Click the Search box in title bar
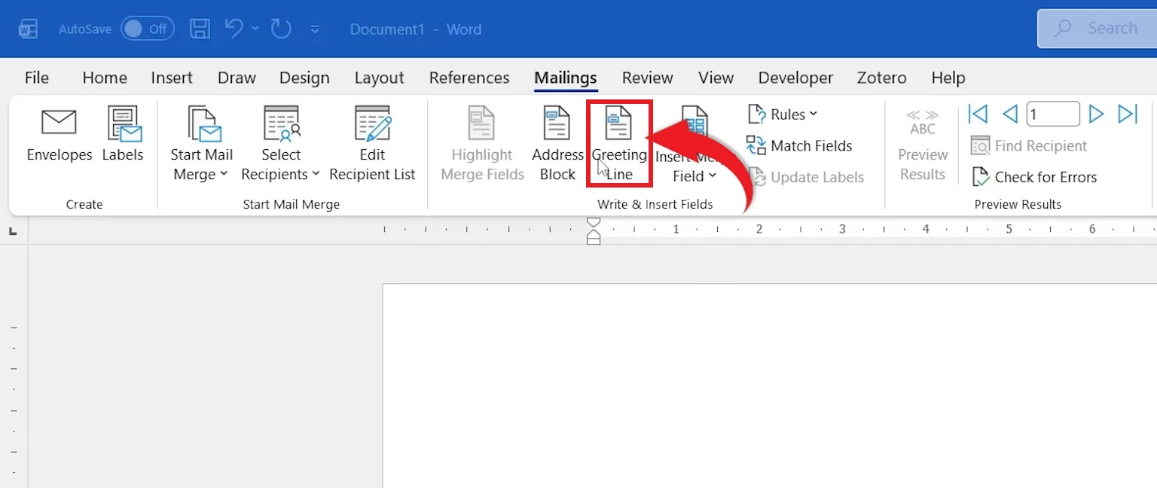The height and width of the screenshot is (488, 1157). 1097,29
